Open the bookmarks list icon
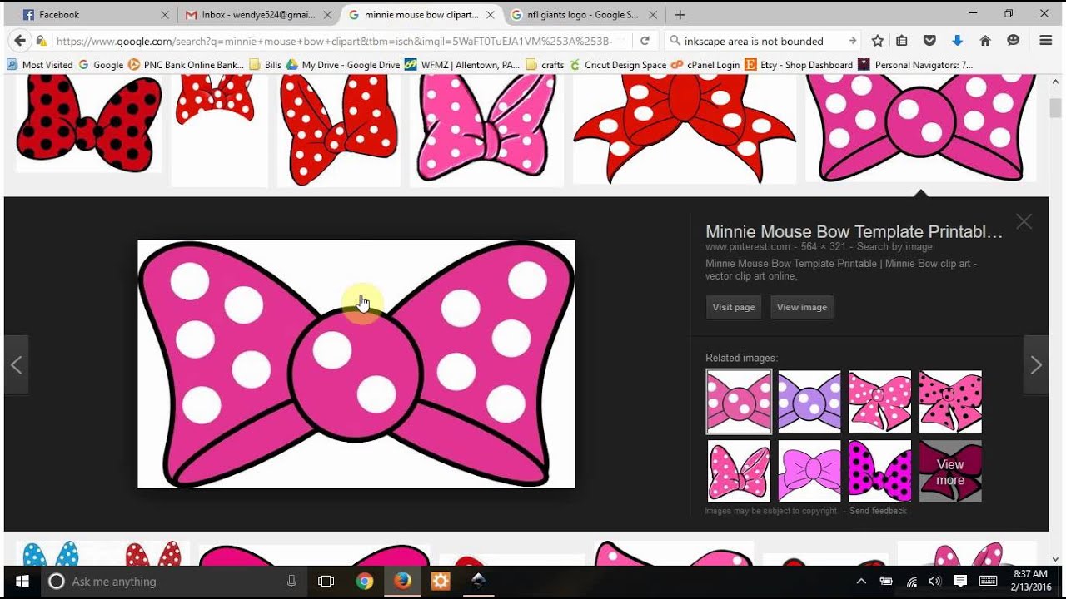The image size is (1066, 599). pos(902,40)
